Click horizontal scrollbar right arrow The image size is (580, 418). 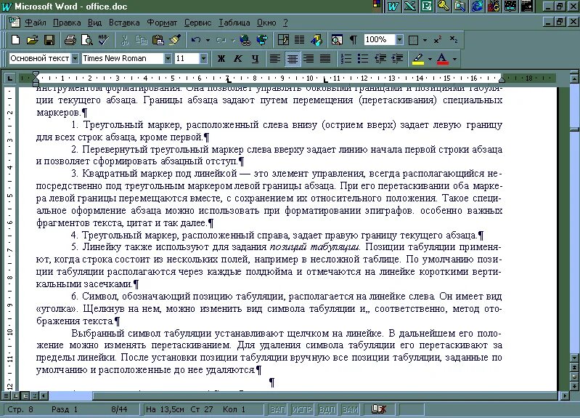pyautogui.click(x=565, y=395)
